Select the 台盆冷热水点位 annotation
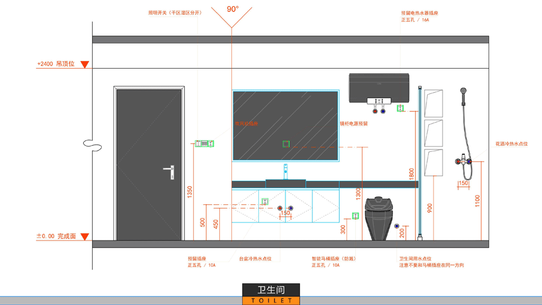542x305 pixels. (x=255, y=259)
